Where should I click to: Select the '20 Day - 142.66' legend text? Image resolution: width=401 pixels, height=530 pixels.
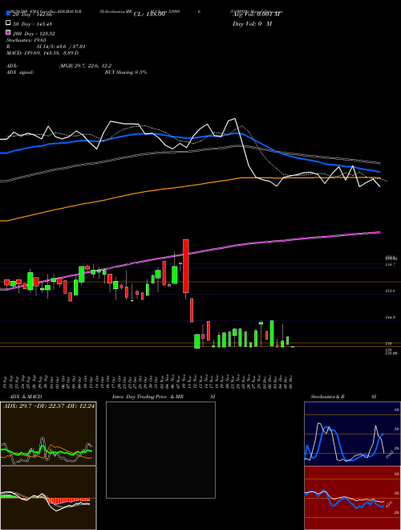pos(32,14)
